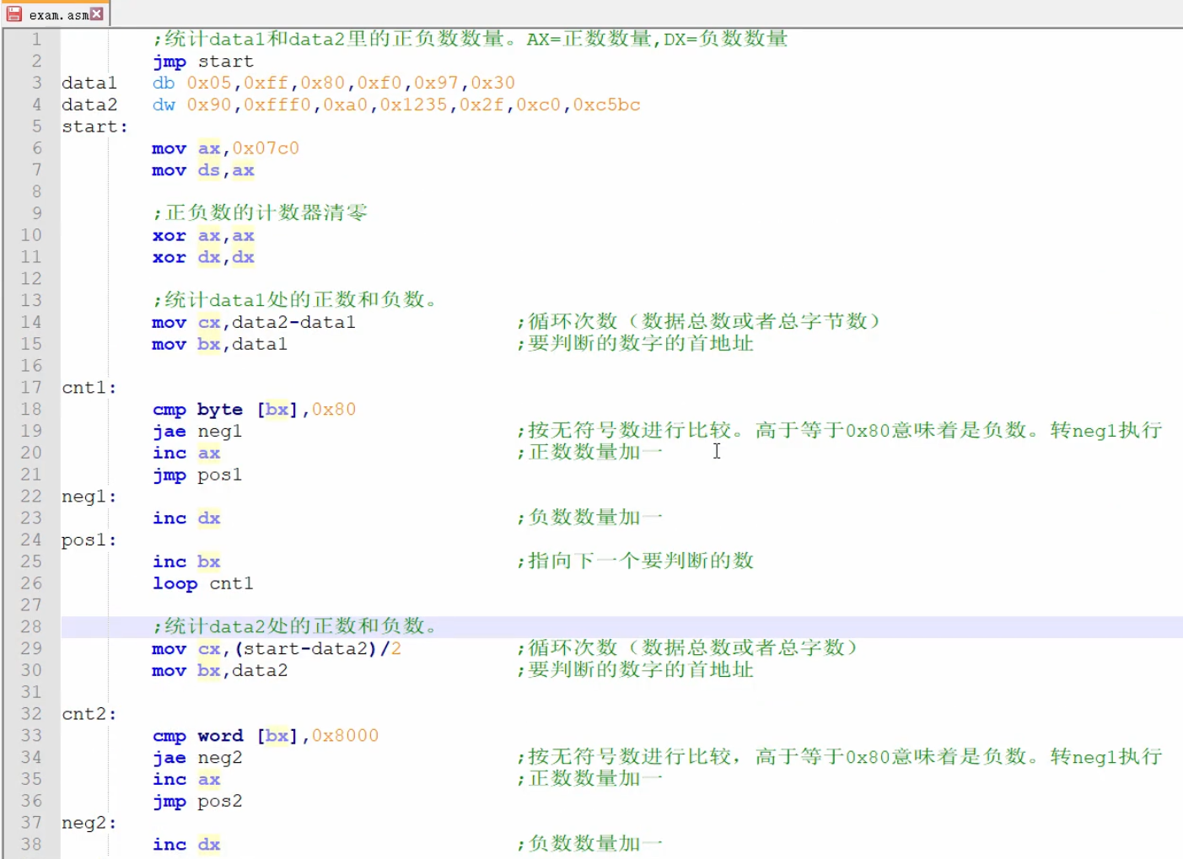Click line number 38 in the margin
The image size is (1183, 859).
click(31, 844)
